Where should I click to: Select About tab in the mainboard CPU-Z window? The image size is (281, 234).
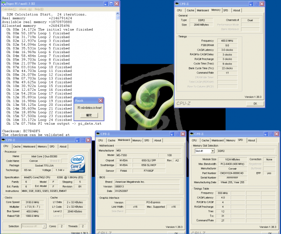[158, 140]
